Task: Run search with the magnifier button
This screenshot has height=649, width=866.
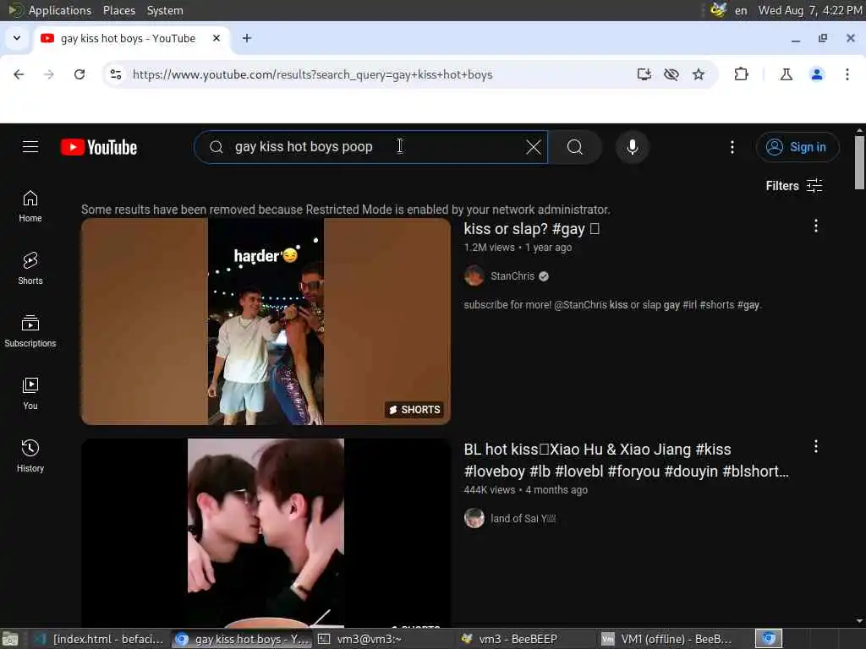Action: (x=575, y=147)
